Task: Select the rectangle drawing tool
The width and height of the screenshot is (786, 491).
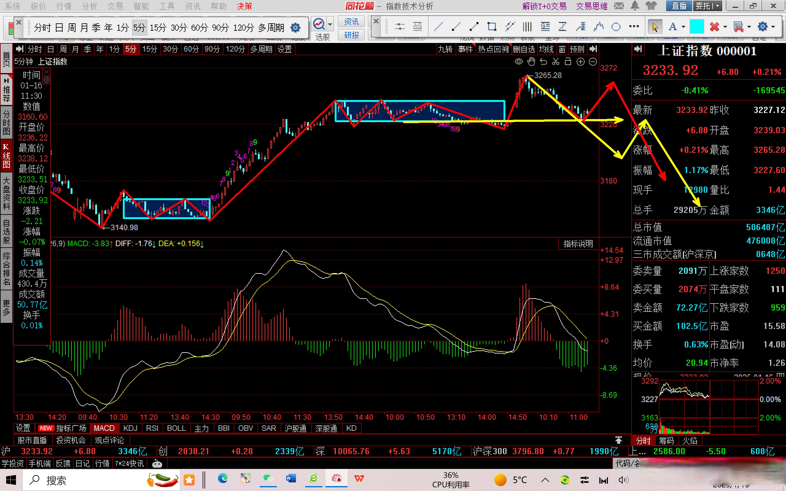Action: (492, 27)
